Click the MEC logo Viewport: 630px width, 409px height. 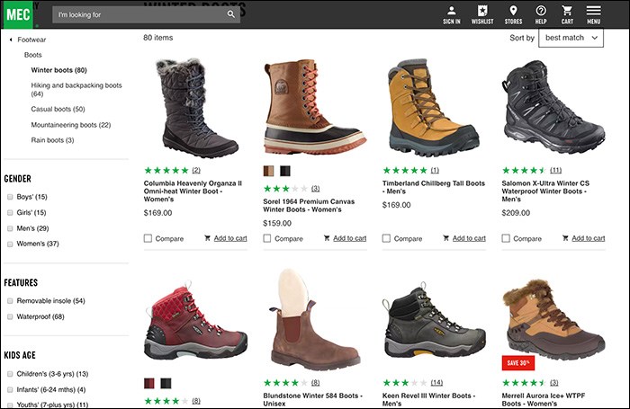(18, 15)
